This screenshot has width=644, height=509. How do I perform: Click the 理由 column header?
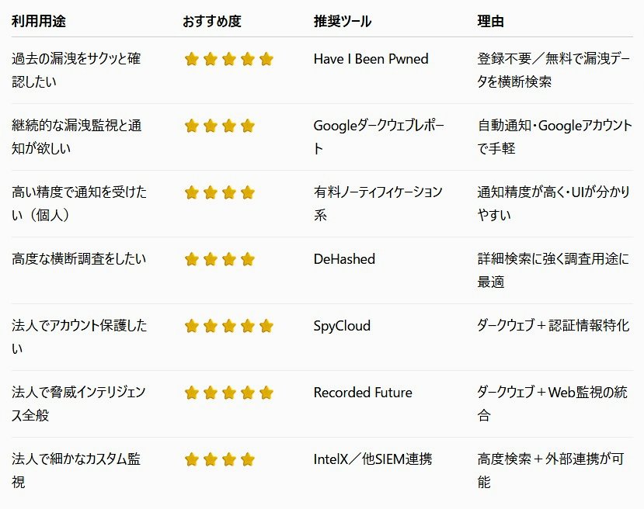point(490,22)
